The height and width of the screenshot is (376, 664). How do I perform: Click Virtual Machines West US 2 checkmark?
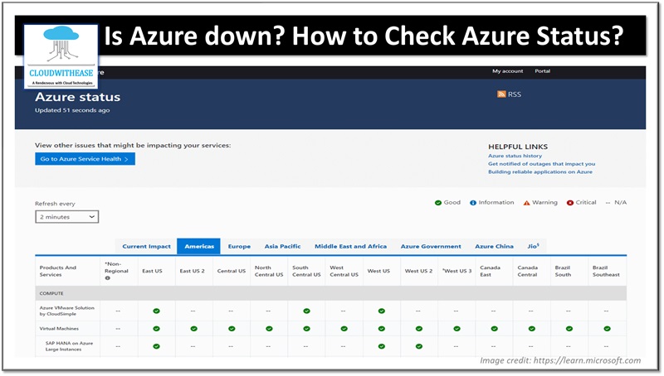pos(419,329)
